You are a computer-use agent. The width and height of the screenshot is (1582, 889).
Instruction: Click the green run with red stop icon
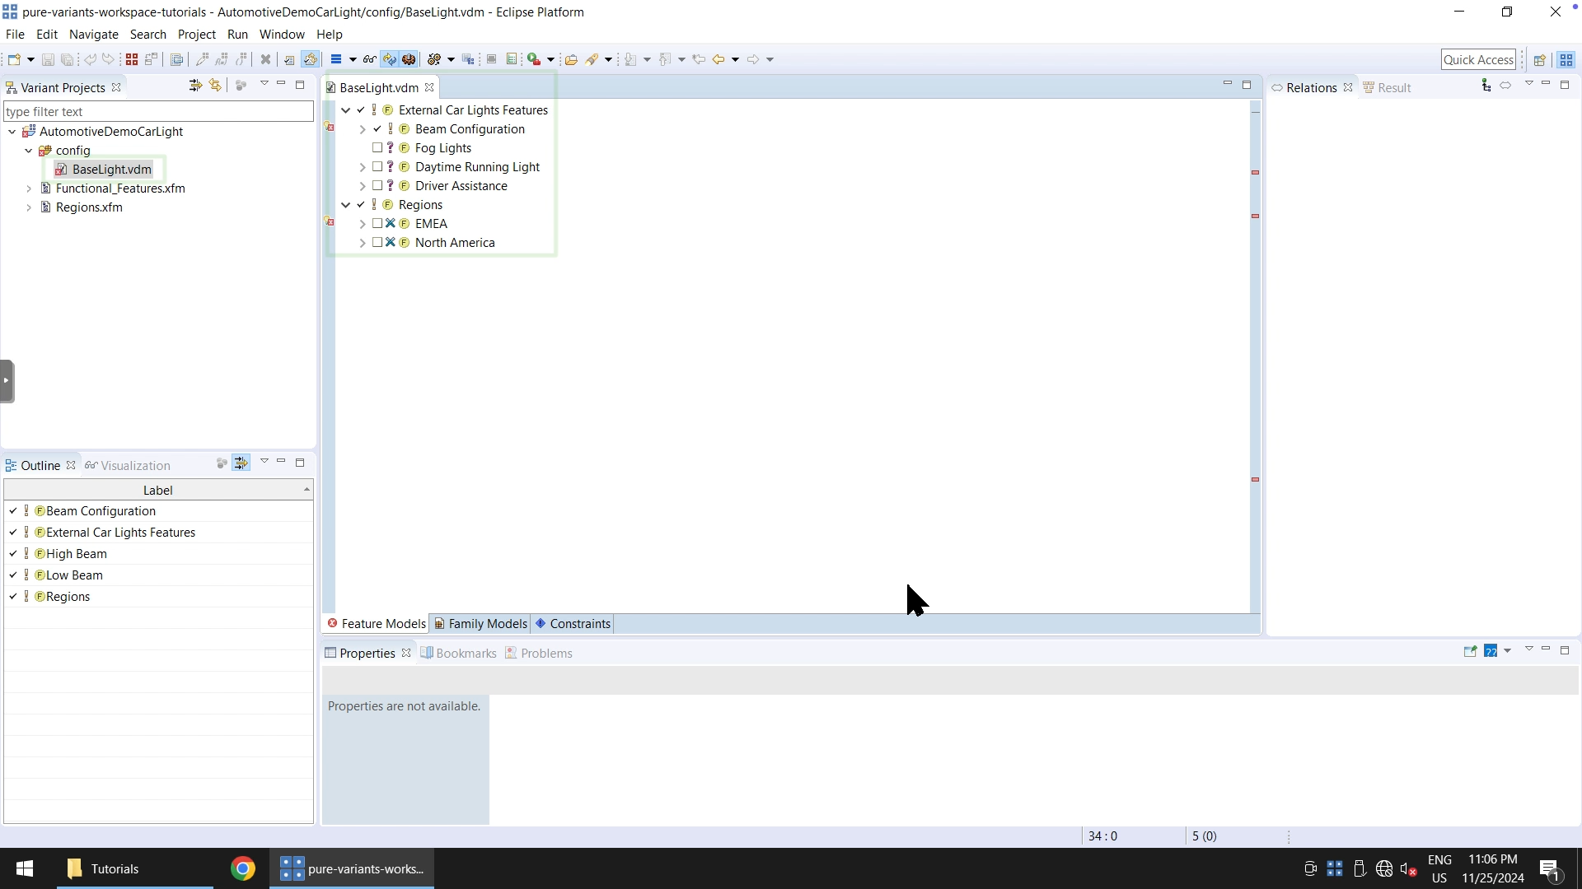point(534,59)
